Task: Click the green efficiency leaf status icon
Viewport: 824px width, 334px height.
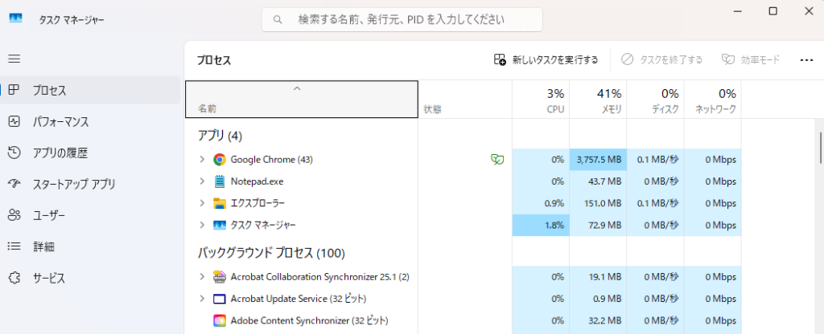Action: [497, 160]
